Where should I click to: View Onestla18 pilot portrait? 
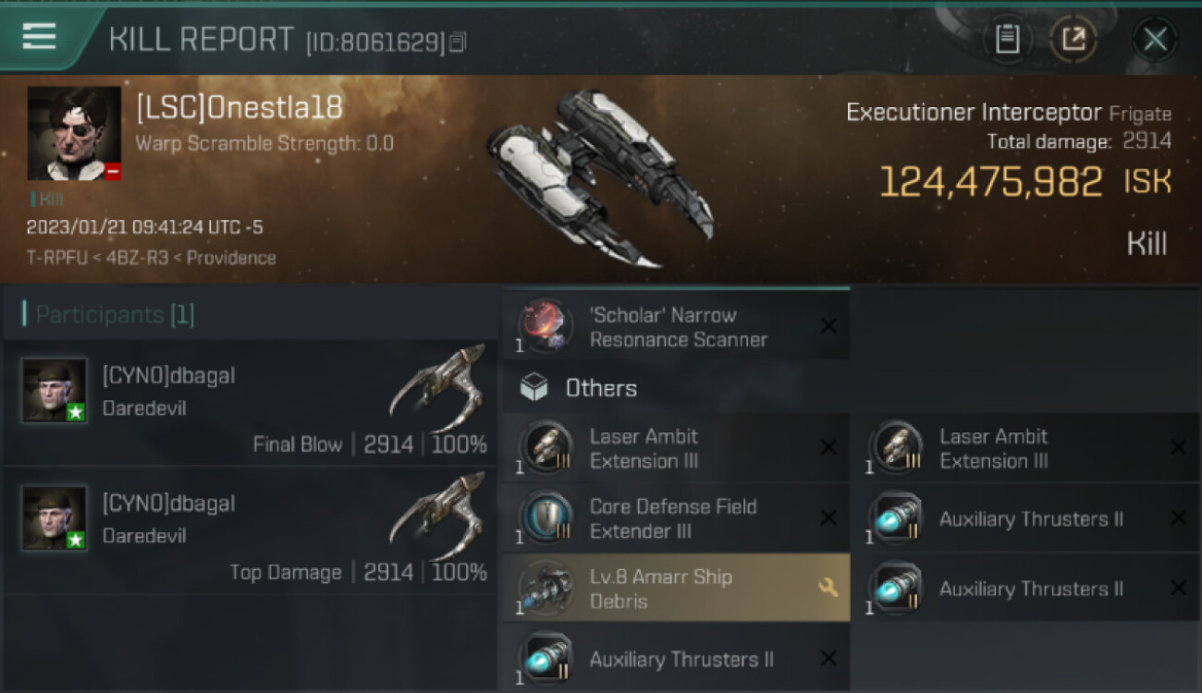tap(74, 133)
